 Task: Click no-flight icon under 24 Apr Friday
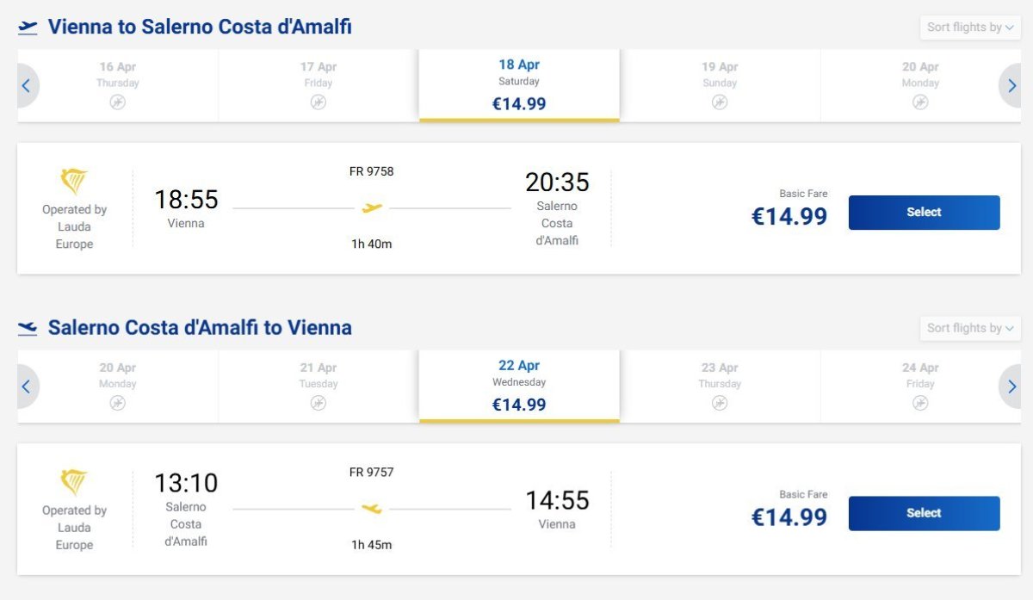click(920, 403)
